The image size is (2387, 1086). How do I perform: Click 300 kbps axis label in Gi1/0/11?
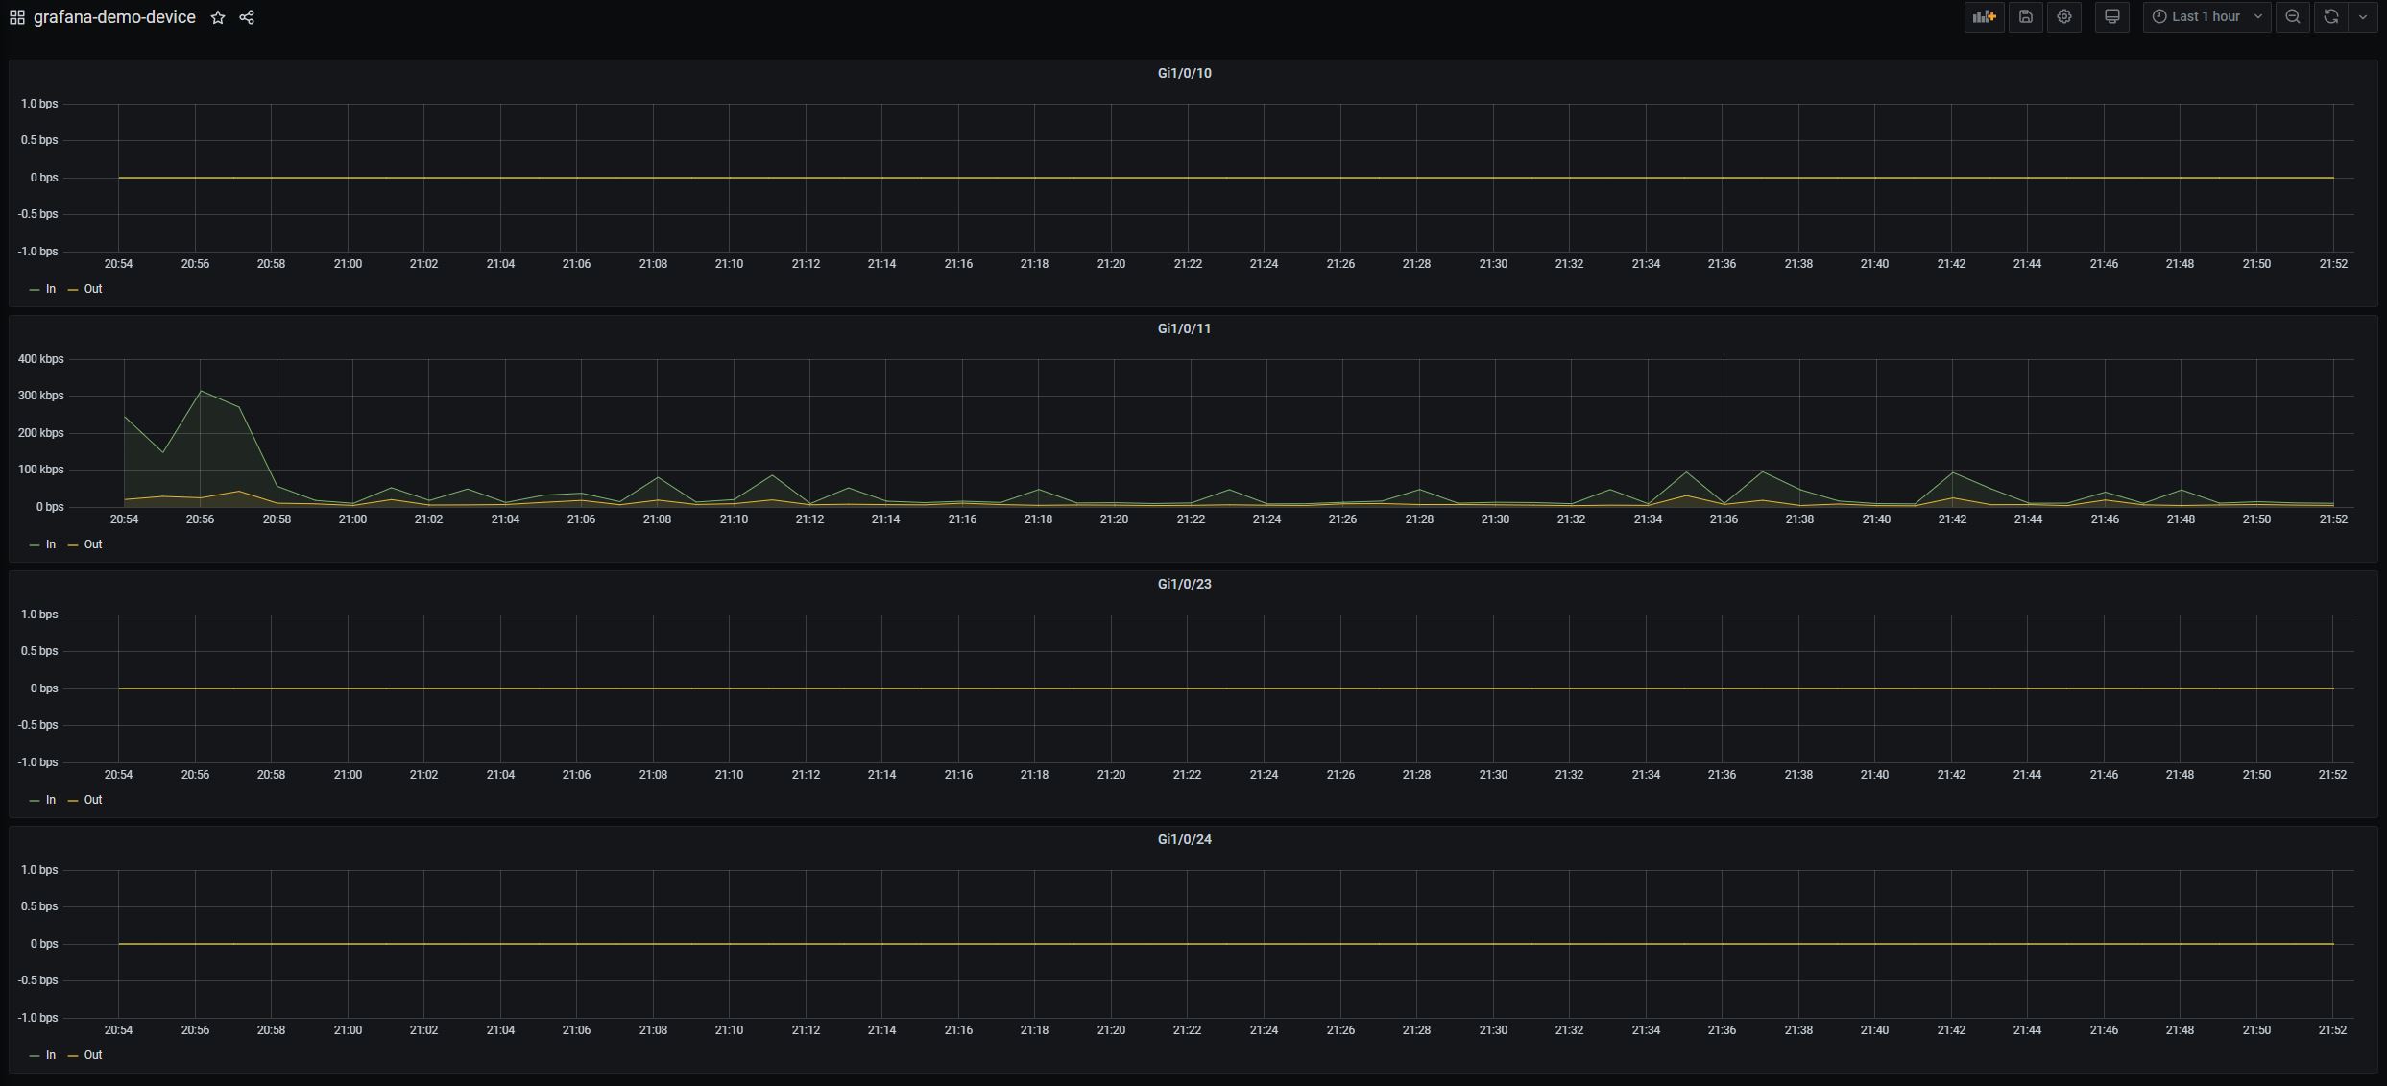pos(40,396)
